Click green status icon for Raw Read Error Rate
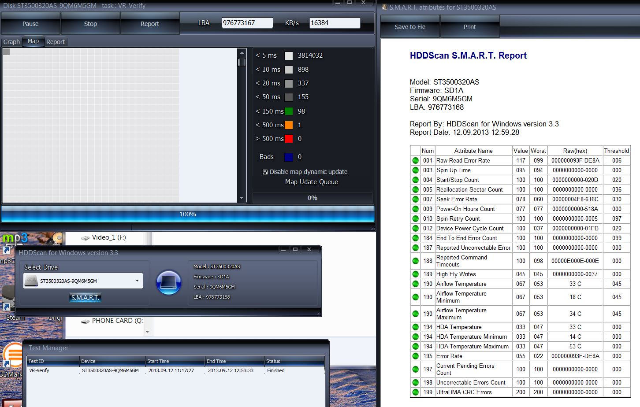 [415, 161]
